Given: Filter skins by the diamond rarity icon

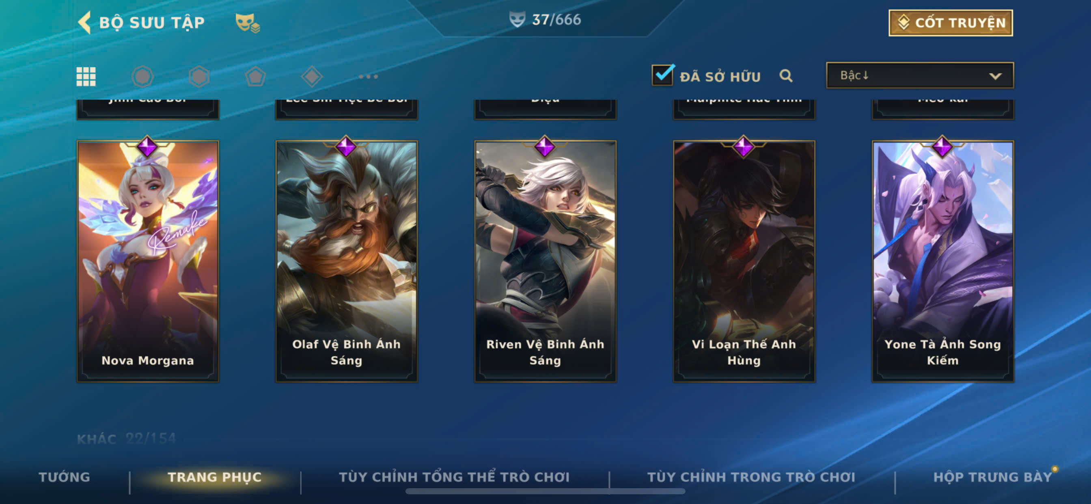Looking at the screenshot, I should pos(312,77).
